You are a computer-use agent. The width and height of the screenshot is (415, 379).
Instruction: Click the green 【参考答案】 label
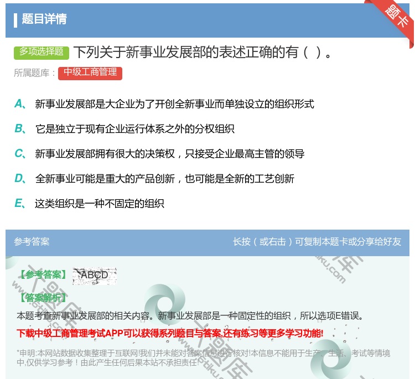[x=42, y=275]
